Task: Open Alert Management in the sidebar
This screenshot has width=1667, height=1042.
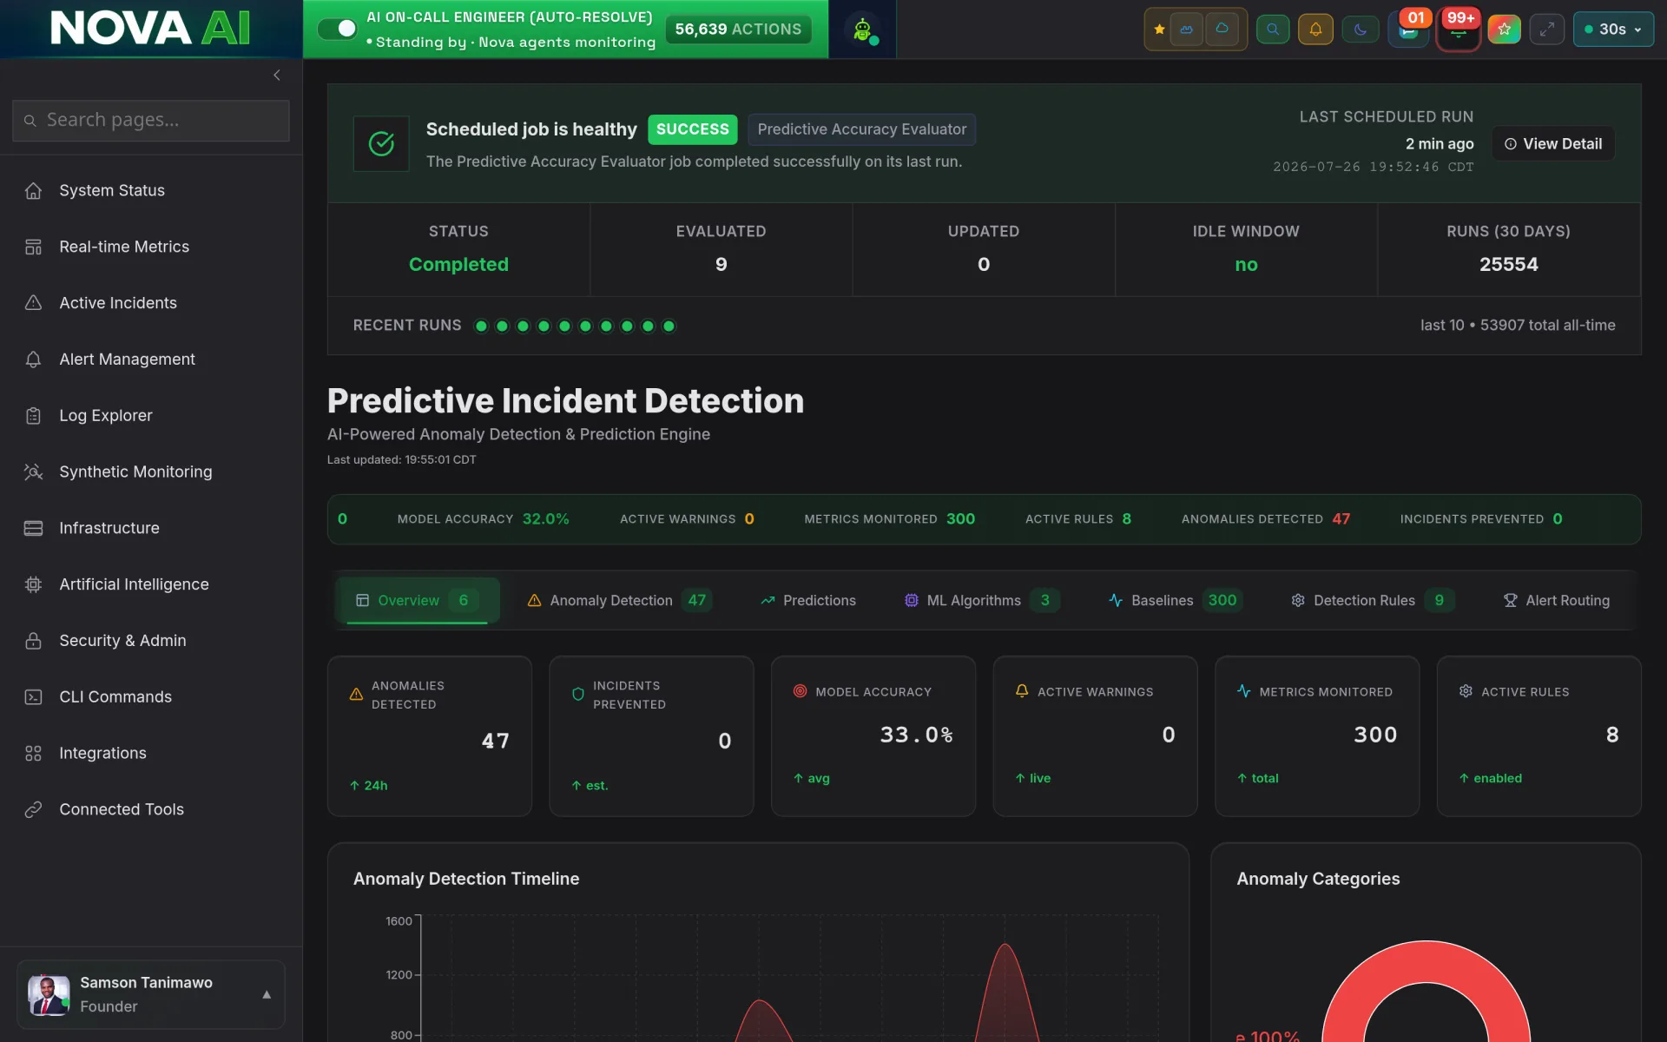Action: click(x=151, y=359)
